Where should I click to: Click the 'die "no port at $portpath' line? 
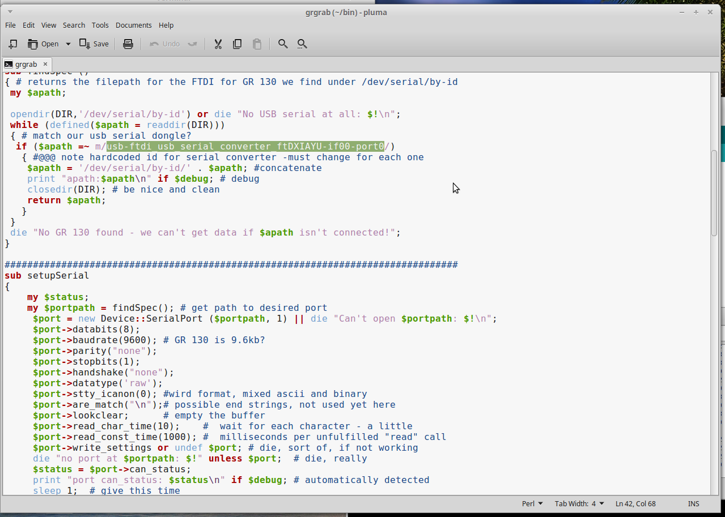(200, 459)
